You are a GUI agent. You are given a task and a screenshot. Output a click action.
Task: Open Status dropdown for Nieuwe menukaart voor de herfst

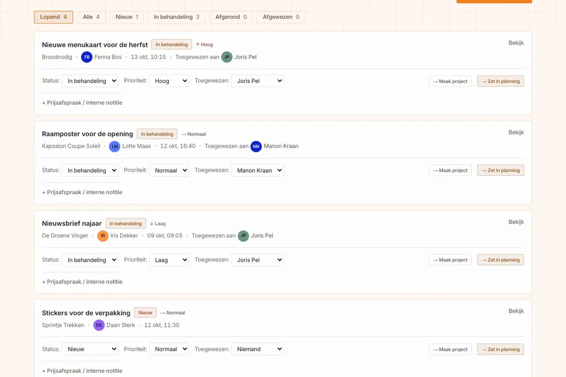click(90, 81)
